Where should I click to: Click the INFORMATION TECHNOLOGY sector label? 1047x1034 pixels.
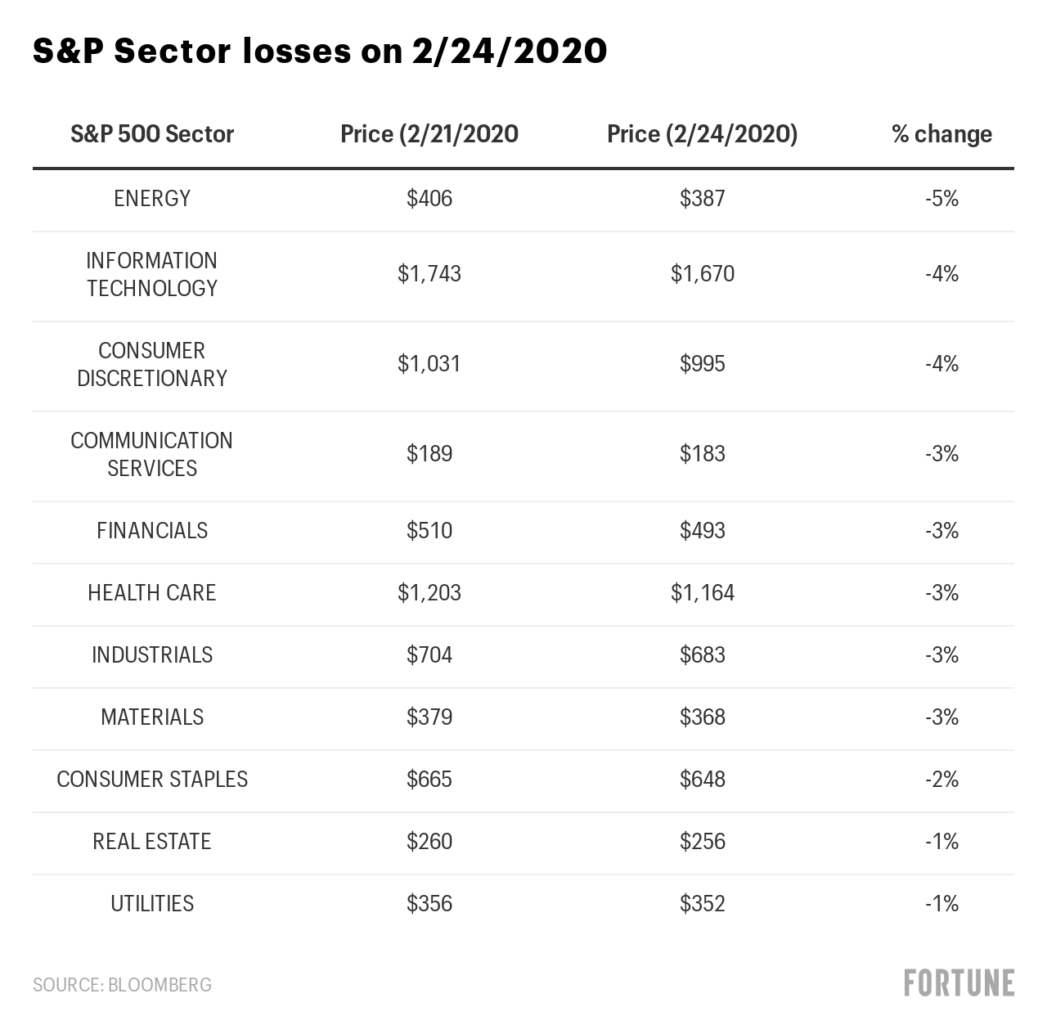click(152, 274)
